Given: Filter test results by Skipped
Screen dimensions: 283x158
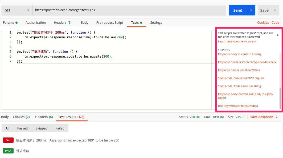Looking at the screenshot, I should coord(42,128).
